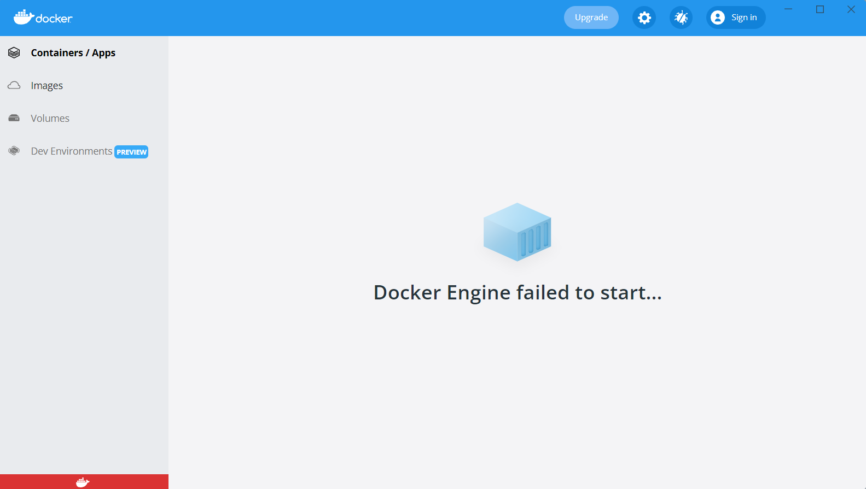This screenshot has height=489, width=866.
Task: Click the Docker Engine failed message area
Action: click(x=517, y=292)
